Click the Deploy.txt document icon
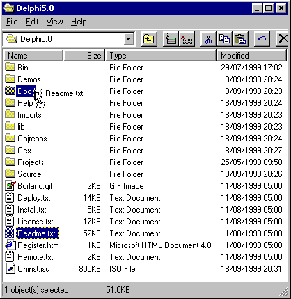 (x=10, y=198)
